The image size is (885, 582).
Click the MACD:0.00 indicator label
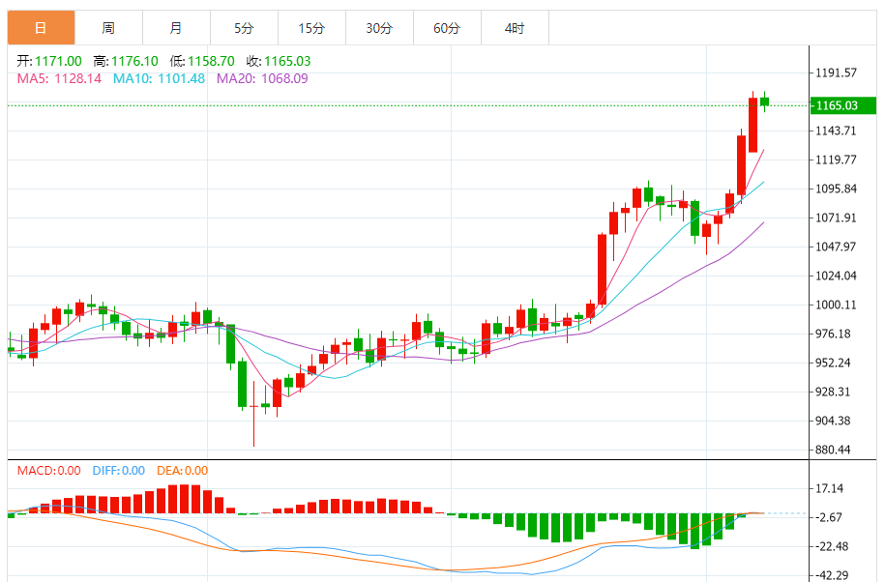(x=48, y=470)
